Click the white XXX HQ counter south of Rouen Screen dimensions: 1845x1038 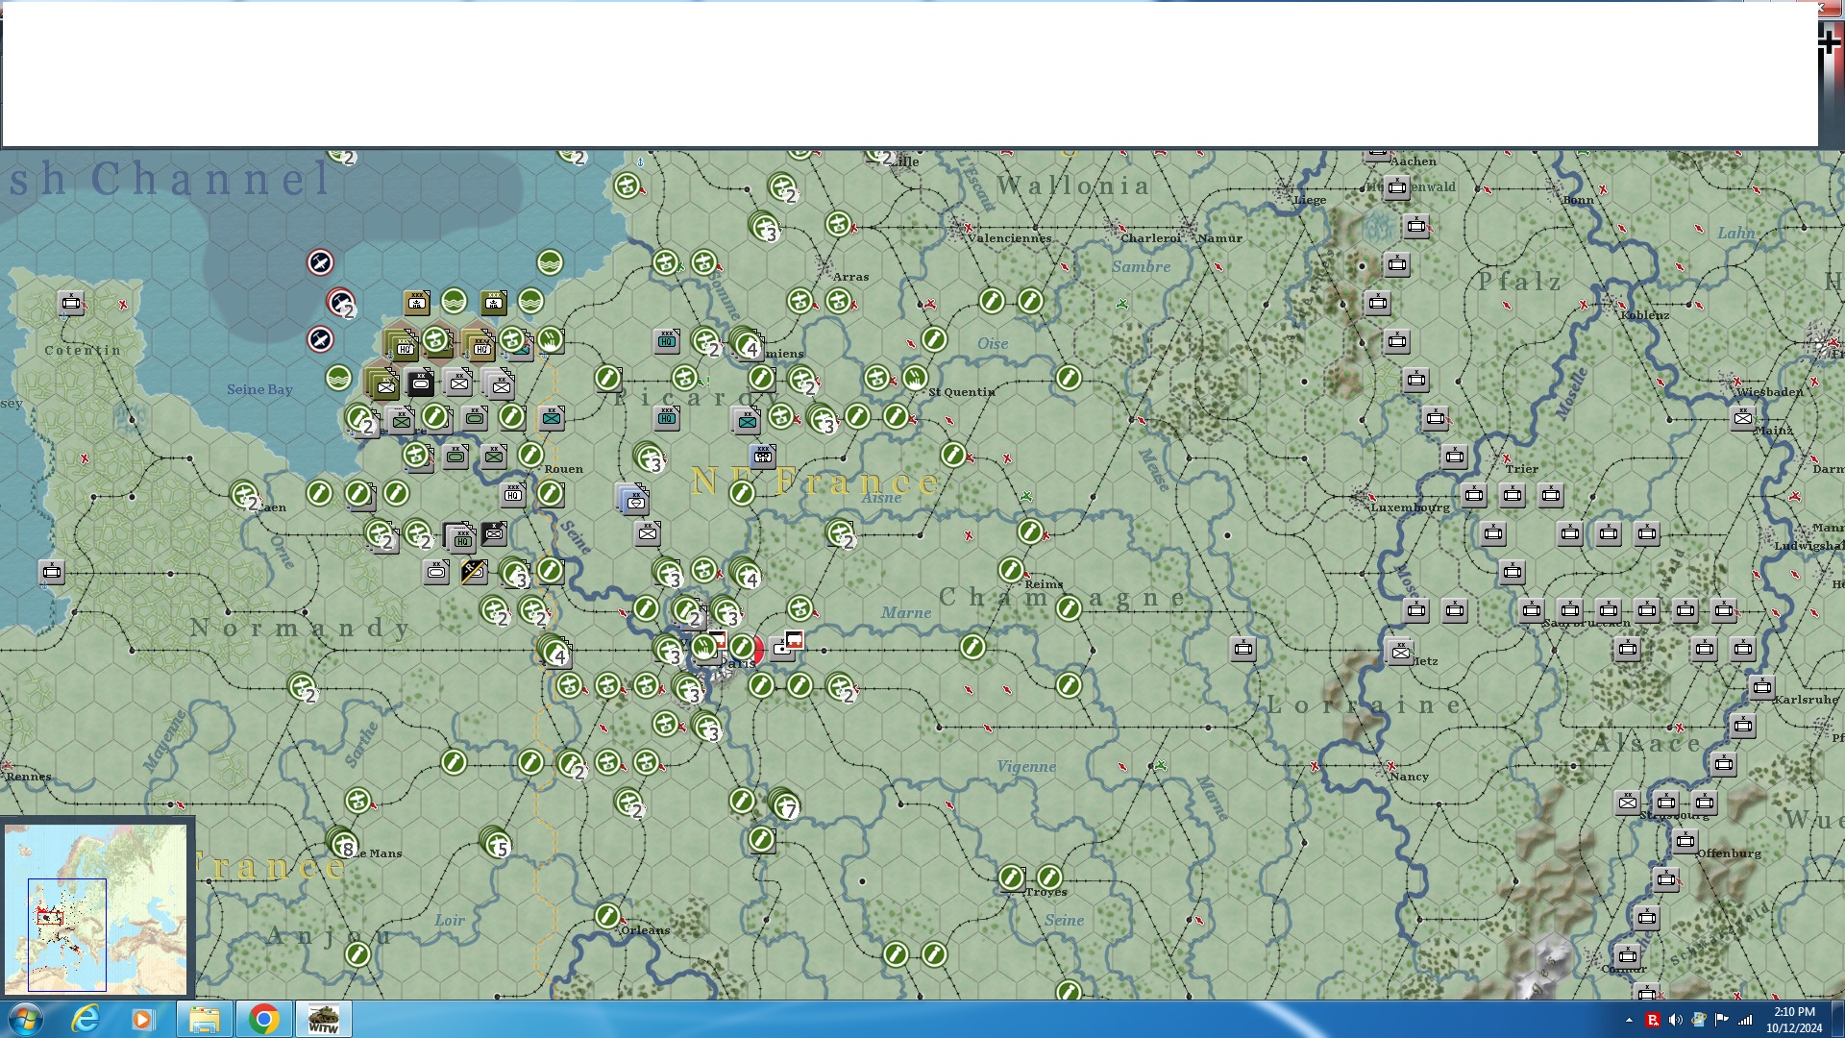point(513,494)
